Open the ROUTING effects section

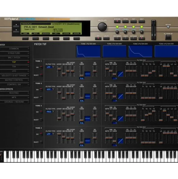[x=14, y=93]
